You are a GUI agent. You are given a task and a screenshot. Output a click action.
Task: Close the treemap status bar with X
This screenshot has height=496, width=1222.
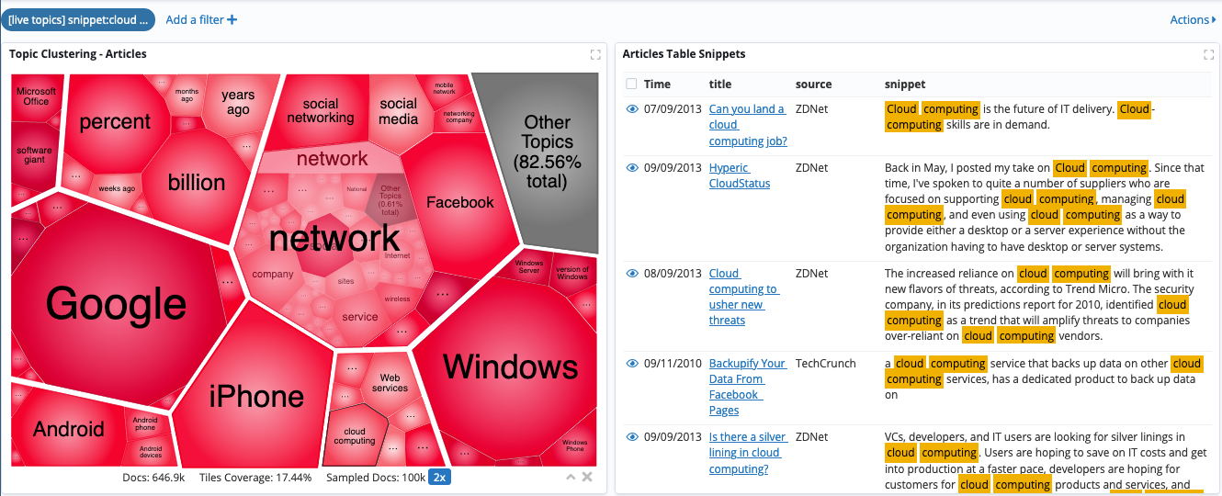click(x=587, y=478)
